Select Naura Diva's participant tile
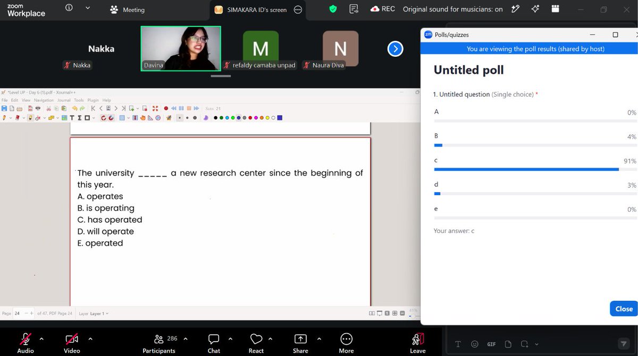Viewport: 638px width, 356px height. tap(340, 50)
